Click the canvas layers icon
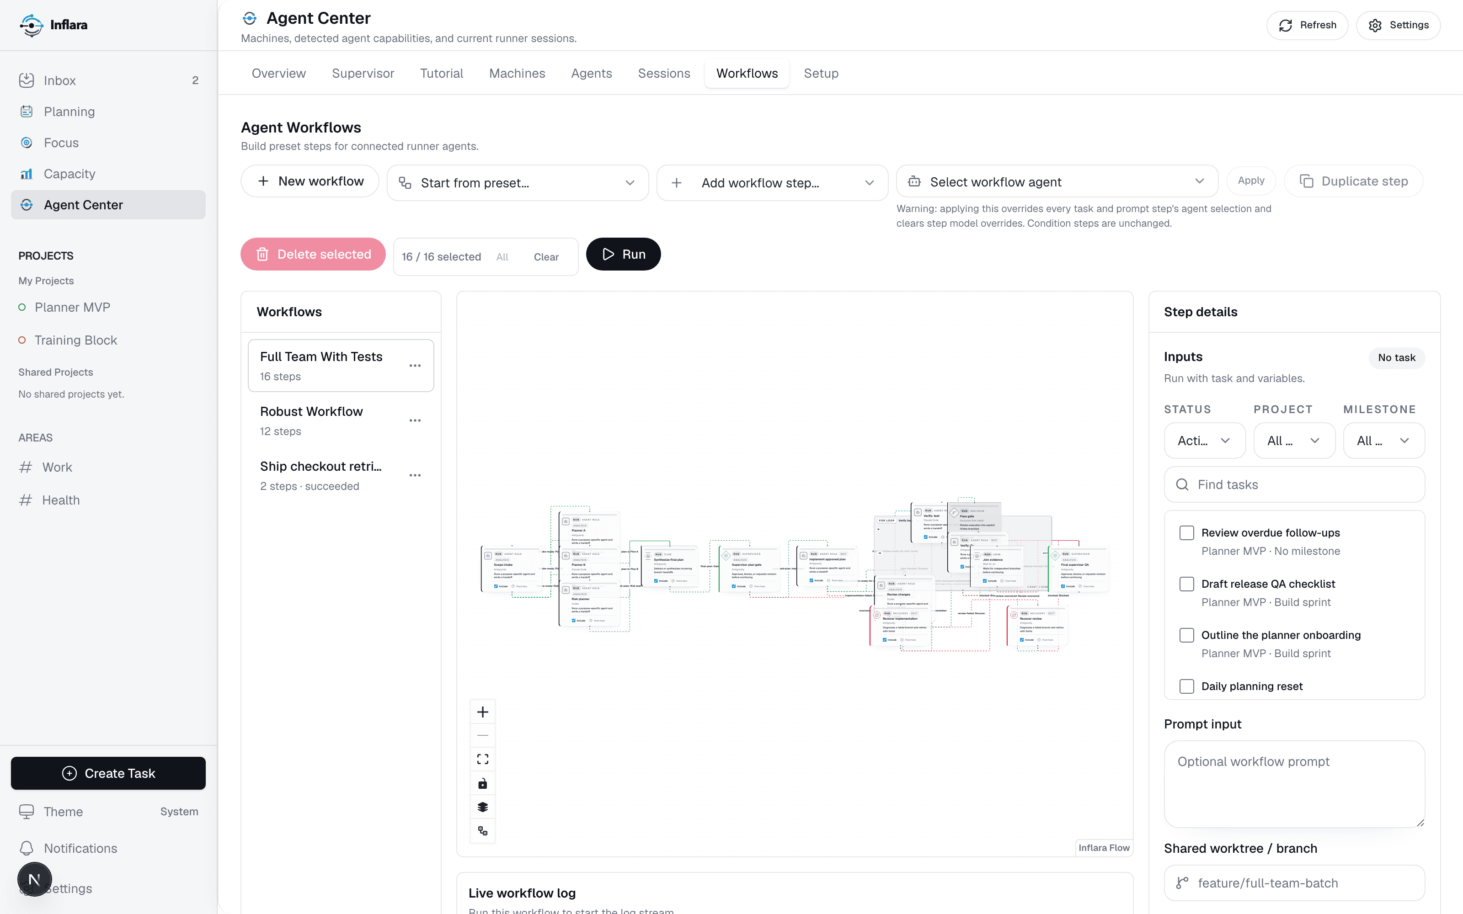Image resolution: width=1463 pixels, height=914 pixels. pyautogui.click(x=482, y=807)
